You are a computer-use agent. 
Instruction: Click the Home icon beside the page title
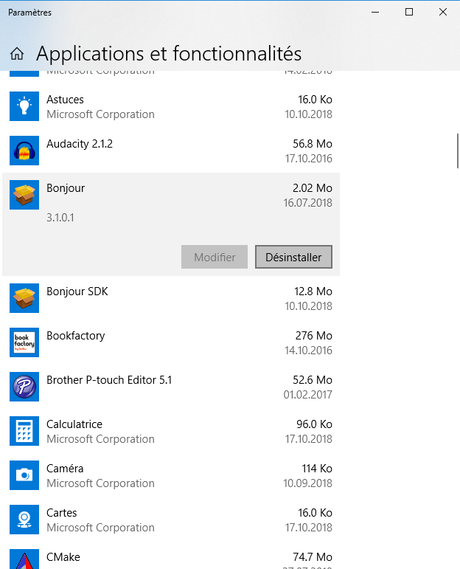[x=17, y=54]
